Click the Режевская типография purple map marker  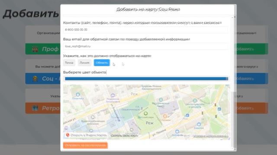pyautogui.click(x=113, y=96)
